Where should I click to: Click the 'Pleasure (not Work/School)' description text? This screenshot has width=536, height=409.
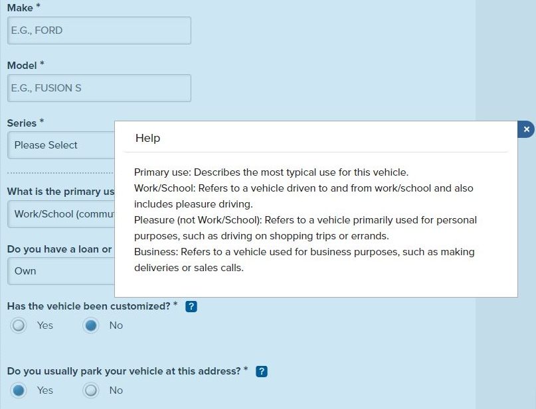click(x=306, y=228)
